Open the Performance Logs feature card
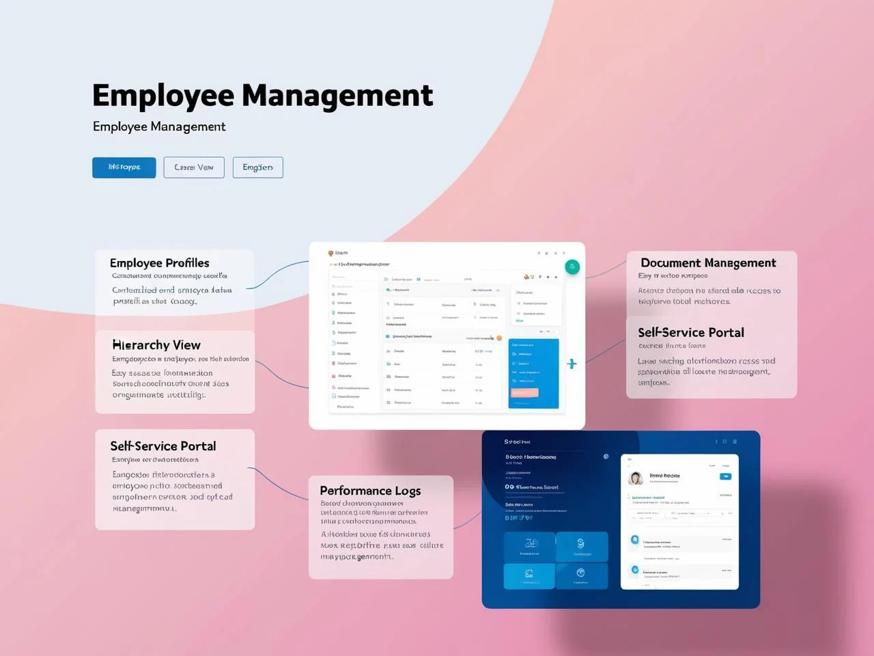 click(381, 527)
